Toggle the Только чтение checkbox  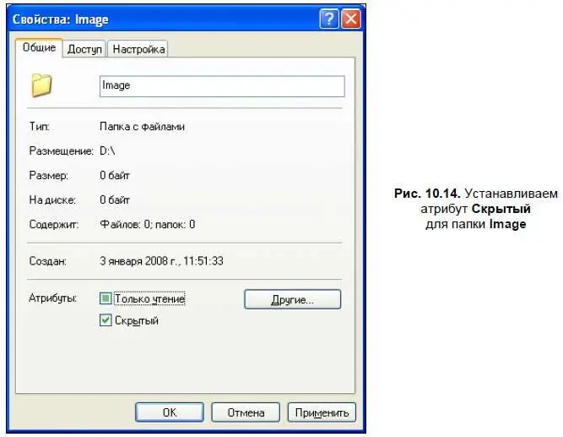(x=106, y=298)
